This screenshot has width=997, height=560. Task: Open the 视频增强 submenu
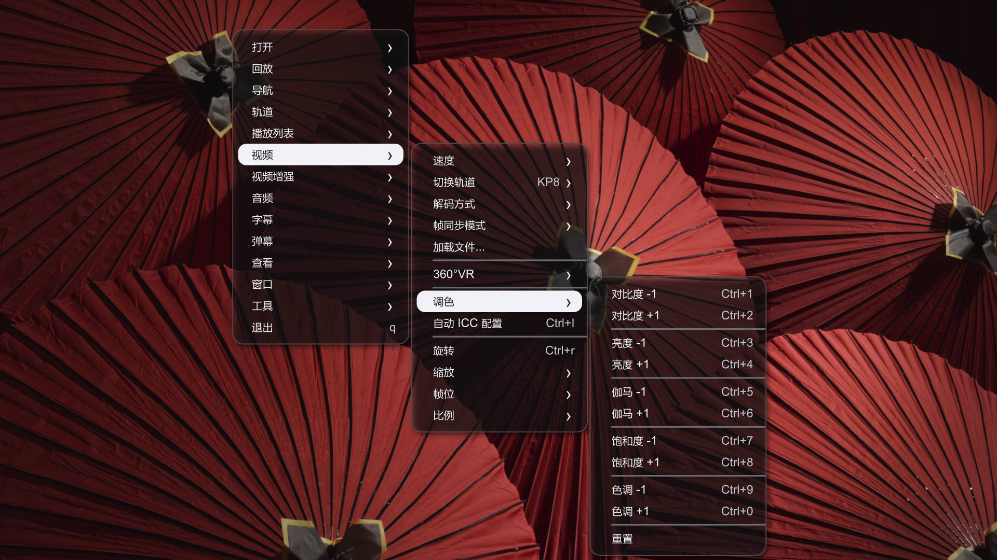[x=320, y=177]
